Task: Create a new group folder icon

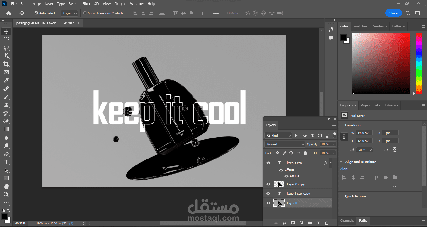Action: (x=310, y=223)
